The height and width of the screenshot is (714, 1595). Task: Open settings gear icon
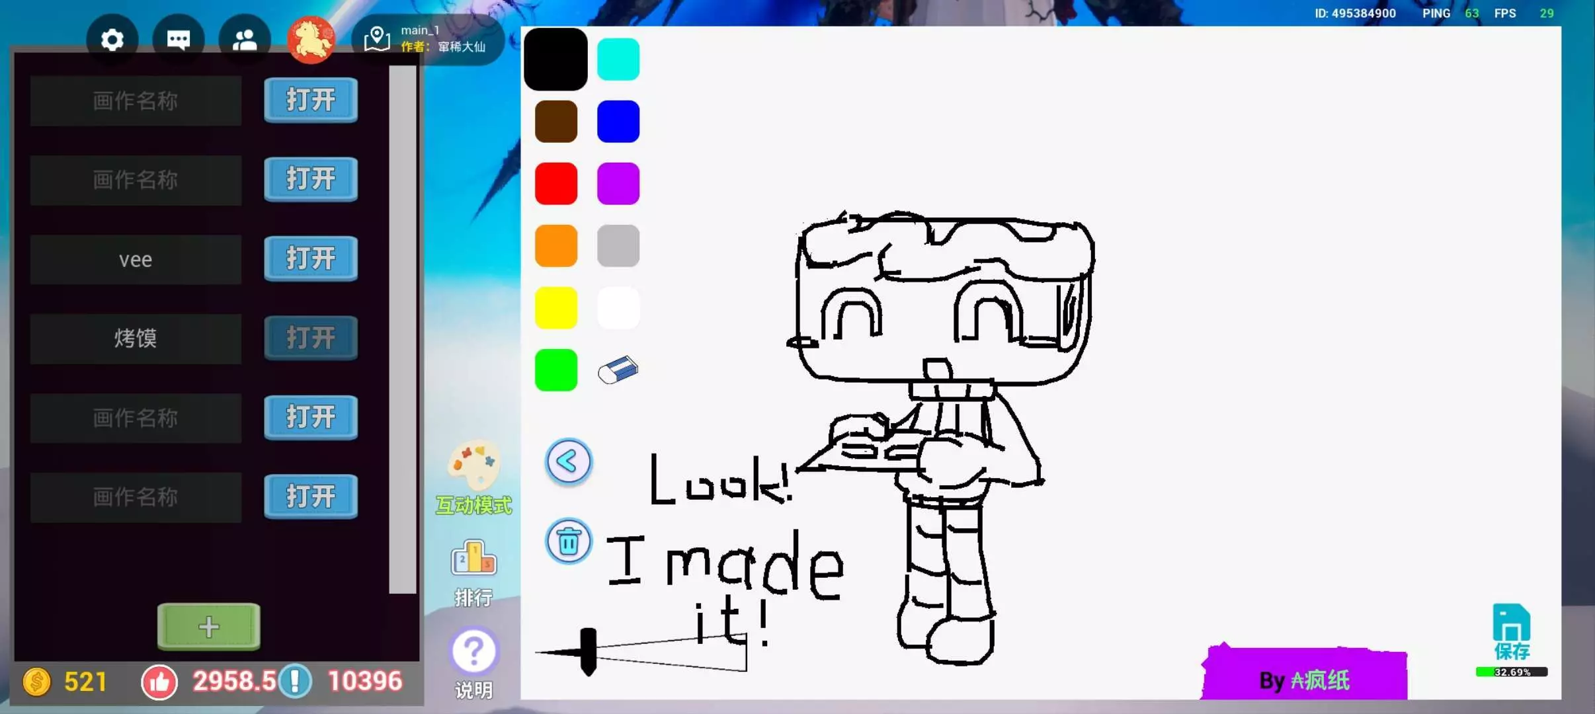pyautogui.click(x=112, y=40)
